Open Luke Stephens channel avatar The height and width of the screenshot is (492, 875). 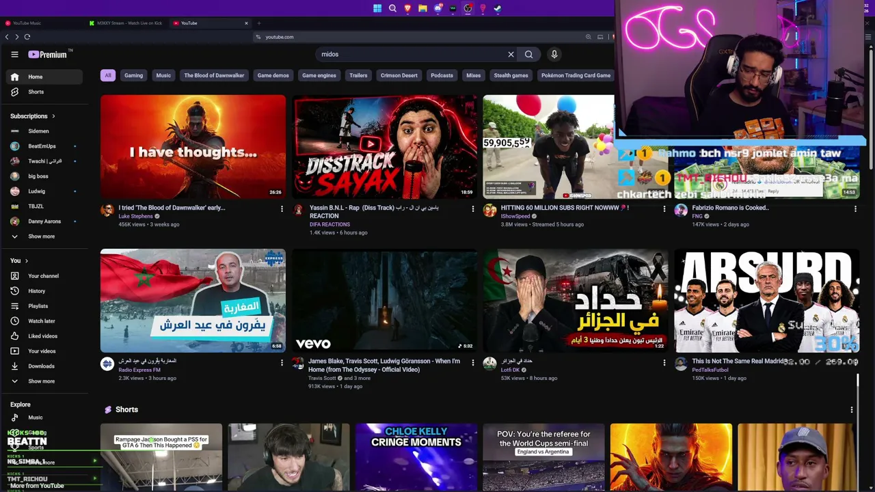pos(107,210)
